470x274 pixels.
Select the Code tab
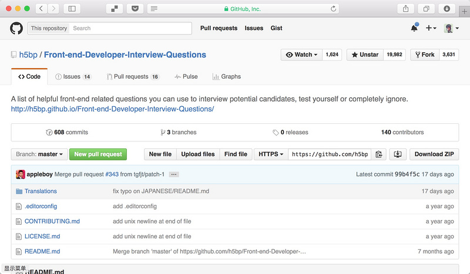tap(29, 77)
